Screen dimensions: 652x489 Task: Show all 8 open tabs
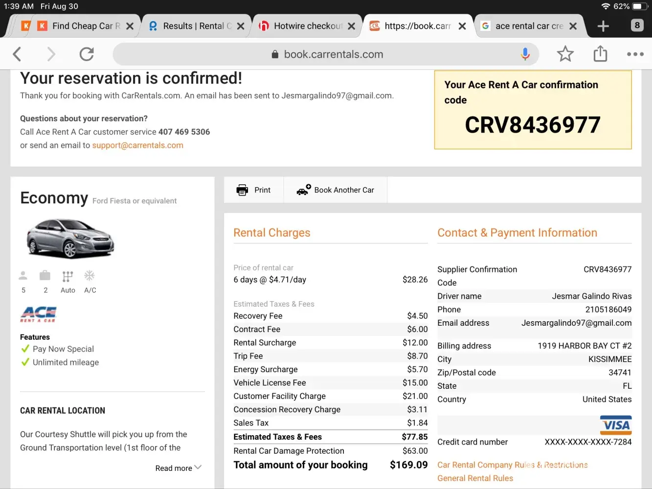click(637, 25)
